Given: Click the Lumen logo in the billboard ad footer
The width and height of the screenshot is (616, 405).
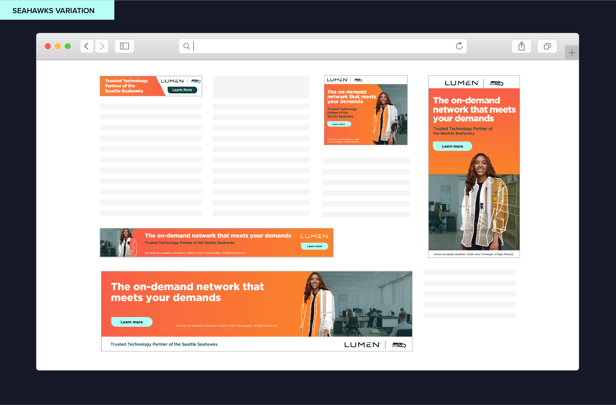Looking at the screenshot, I should point(362,345).
